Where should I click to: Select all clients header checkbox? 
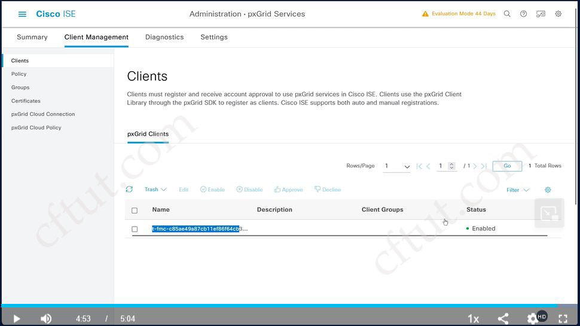135,211
